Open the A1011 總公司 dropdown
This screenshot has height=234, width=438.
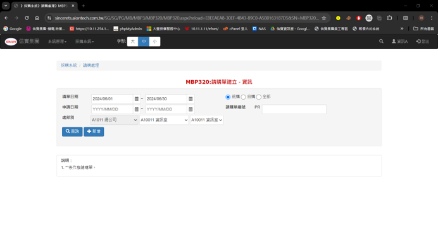[115, 120]
